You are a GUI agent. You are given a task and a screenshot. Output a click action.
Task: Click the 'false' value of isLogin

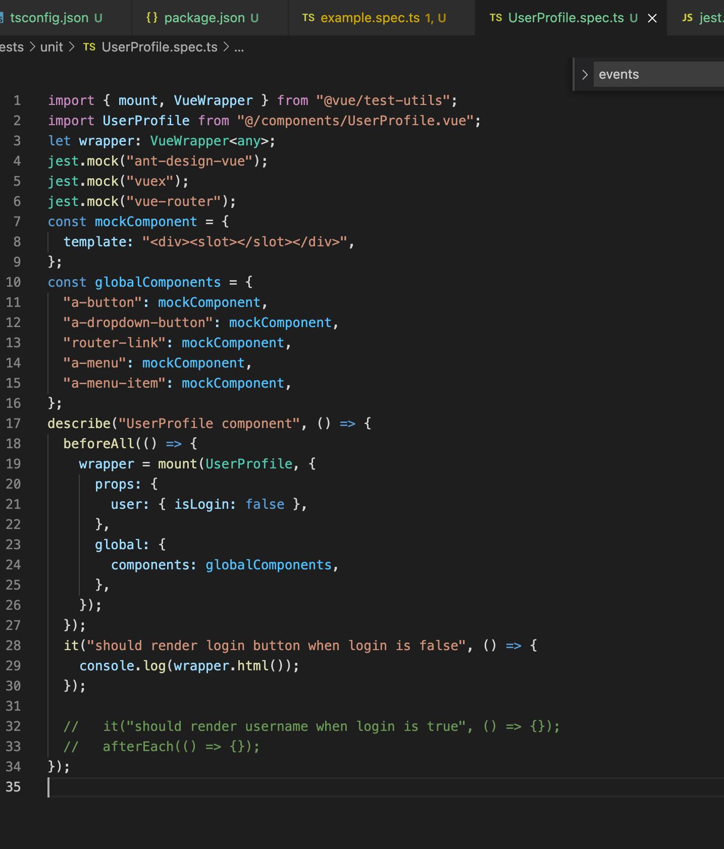[x=265, y=504]
